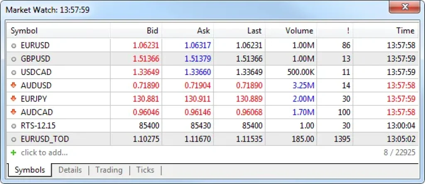This screenshot has width=425, height=184.
Task: Click the gray dot icon beside EURUSD_TOD
Action: [14, 139]
